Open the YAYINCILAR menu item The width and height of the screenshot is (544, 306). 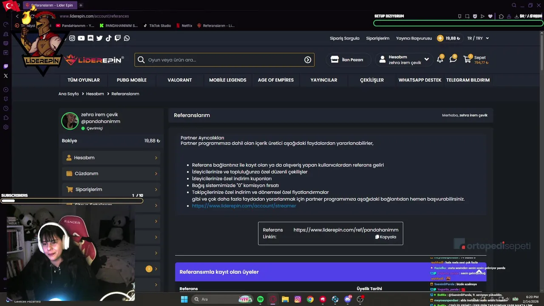324,80
